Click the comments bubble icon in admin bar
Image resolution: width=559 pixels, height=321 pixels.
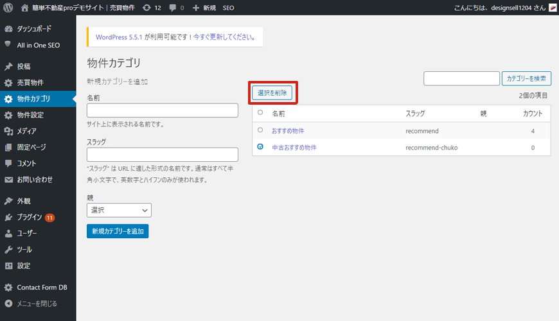173,8
